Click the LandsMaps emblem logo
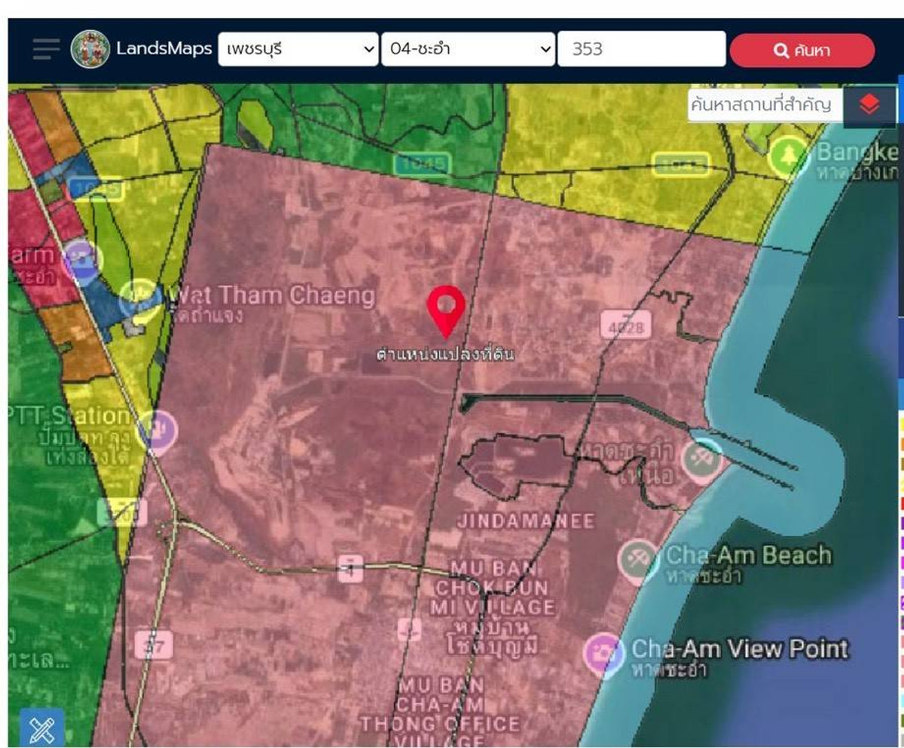The image size is (904, 748). click(x=90, y=50)
